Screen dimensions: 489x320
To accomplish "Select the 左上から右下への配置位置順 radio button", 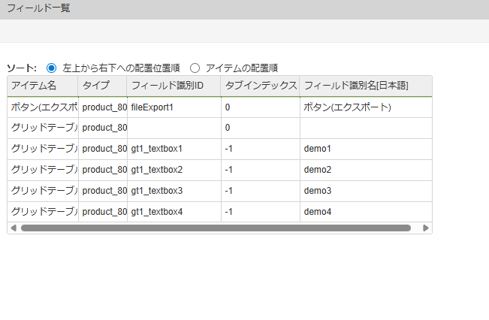I will click(52, 68).
